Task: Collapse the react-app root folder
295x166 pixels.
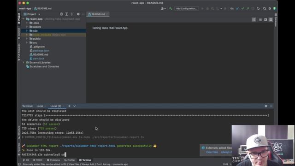Action: [24, 19]
